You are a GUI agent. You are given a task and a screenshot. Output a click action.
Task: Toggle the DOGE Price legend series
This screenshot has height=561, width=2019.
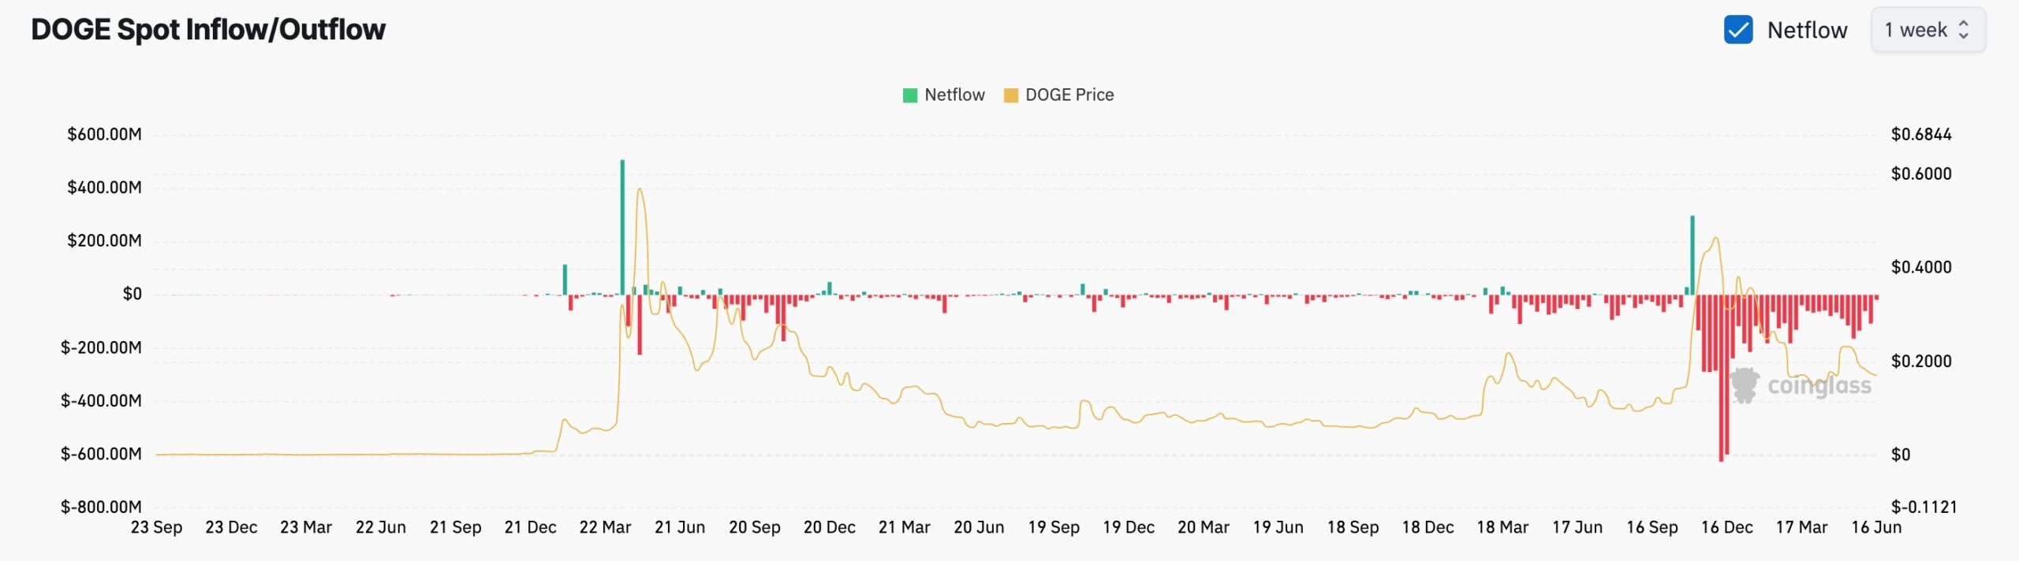(1058, 95)
